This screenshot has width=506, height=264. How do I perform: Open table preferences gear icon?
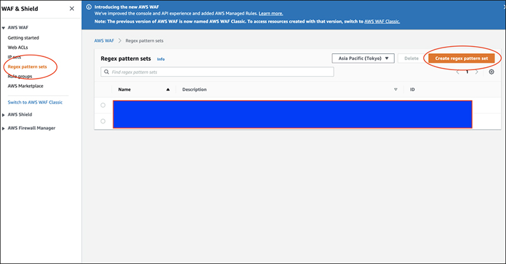pos(491,72)
